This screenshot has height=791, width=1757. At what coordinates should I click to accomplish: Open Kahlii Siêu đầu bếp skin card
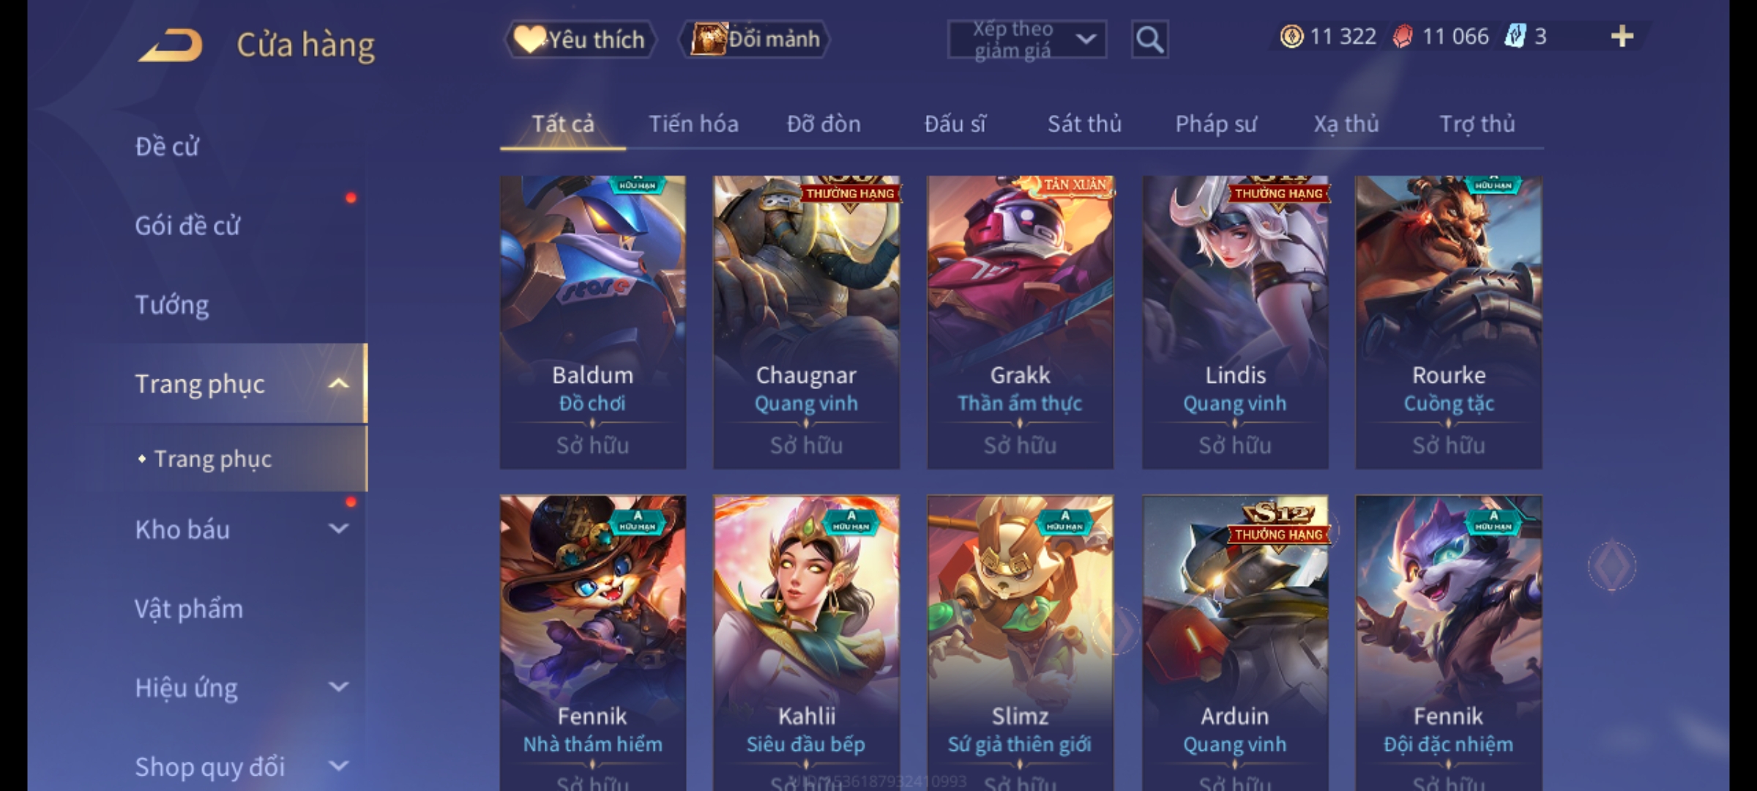[806, 643]
